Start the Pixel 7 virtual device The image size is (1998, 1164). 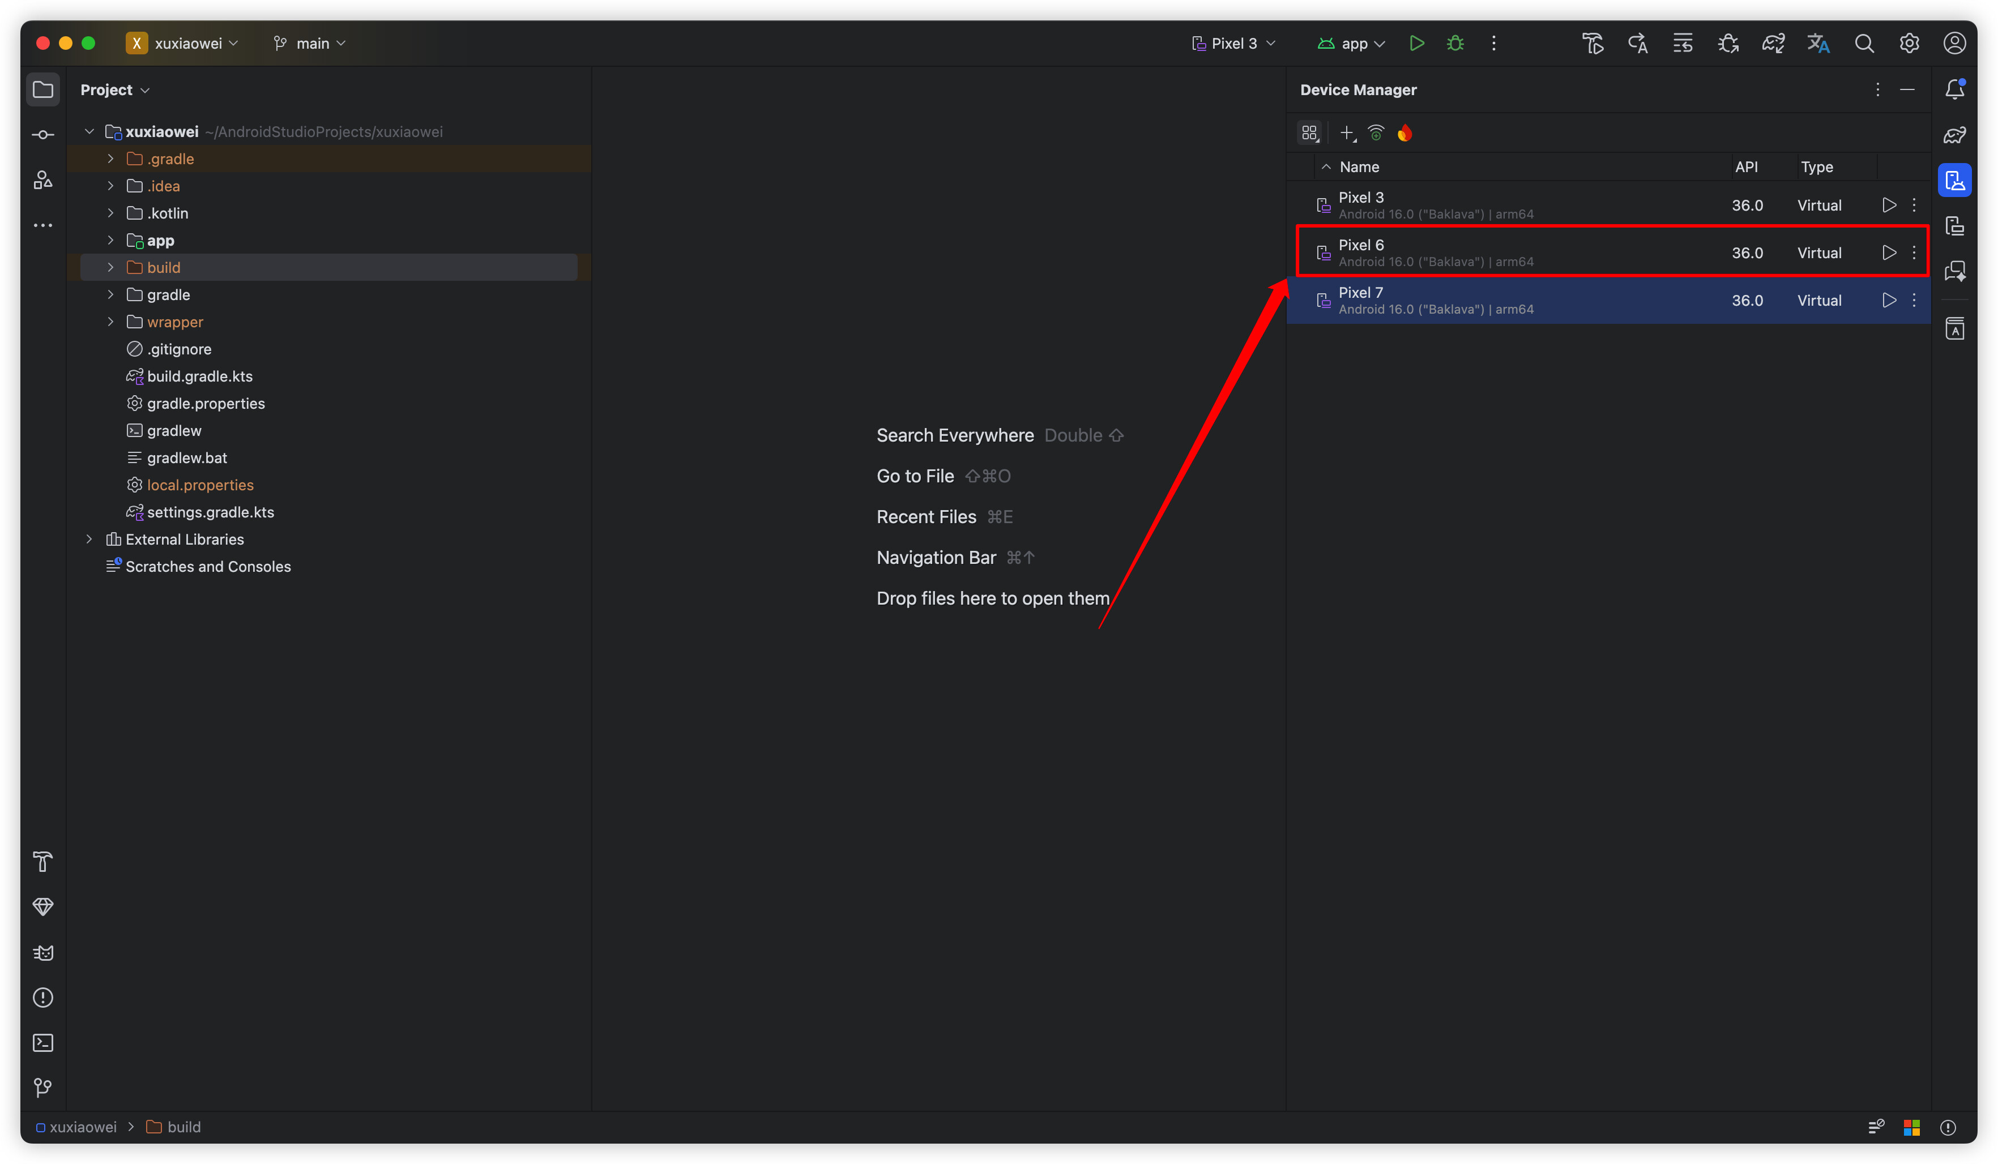(1889, 300)
